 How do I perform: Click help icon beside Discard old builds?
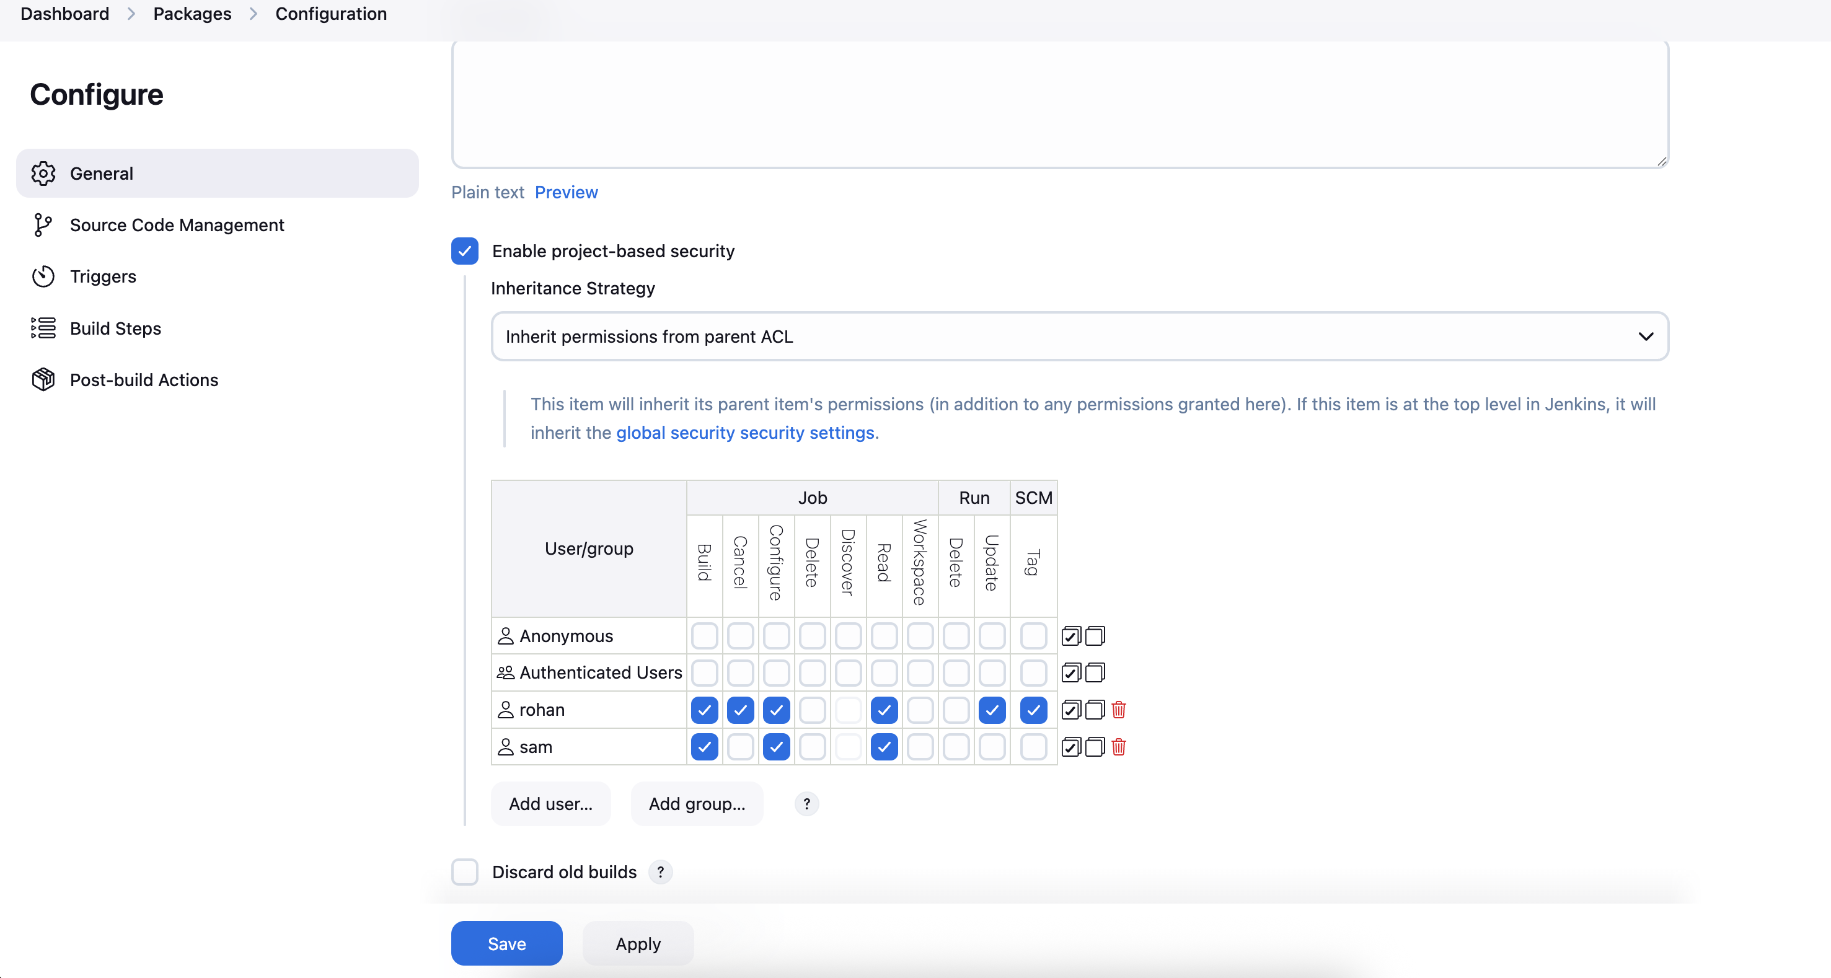click(x=660, y=872)
